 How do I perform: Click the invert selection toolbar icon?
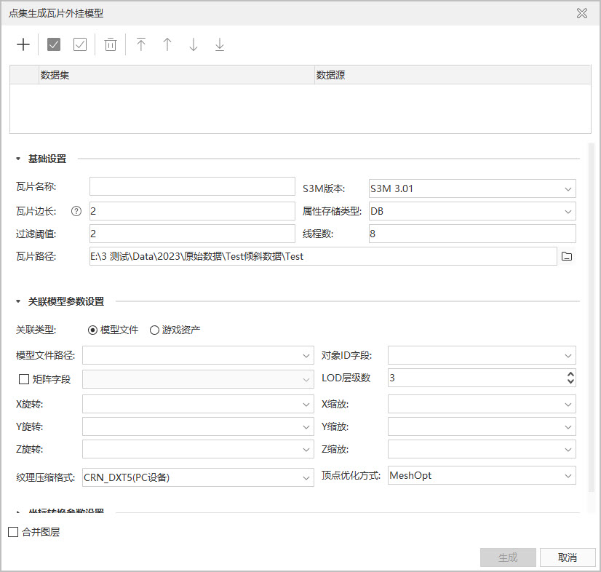click(x=80, y=44)
